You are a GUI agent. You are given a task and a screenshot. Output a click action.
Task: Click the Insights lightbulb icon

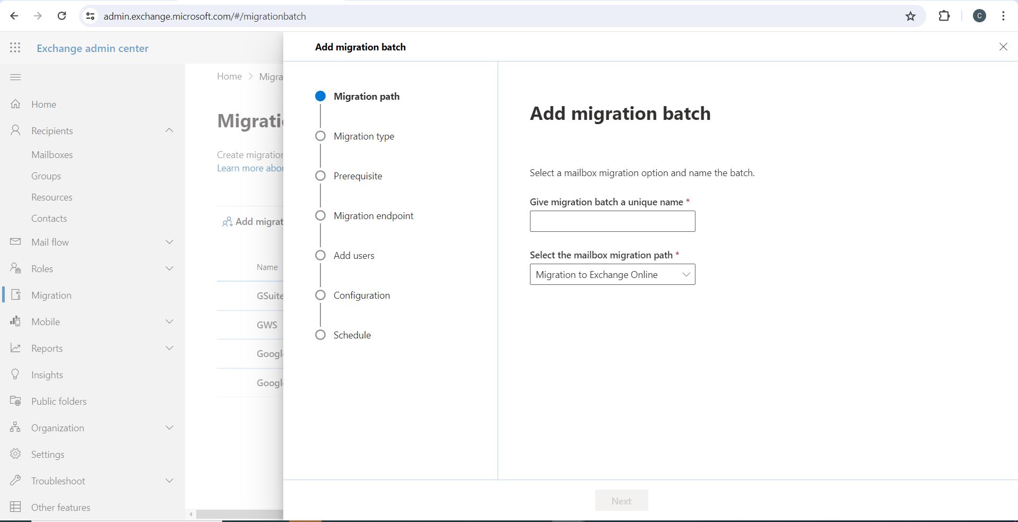(x=15, y=375)
